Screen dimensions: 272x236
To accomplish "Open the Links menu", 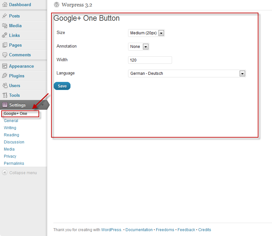I will 15,35.
